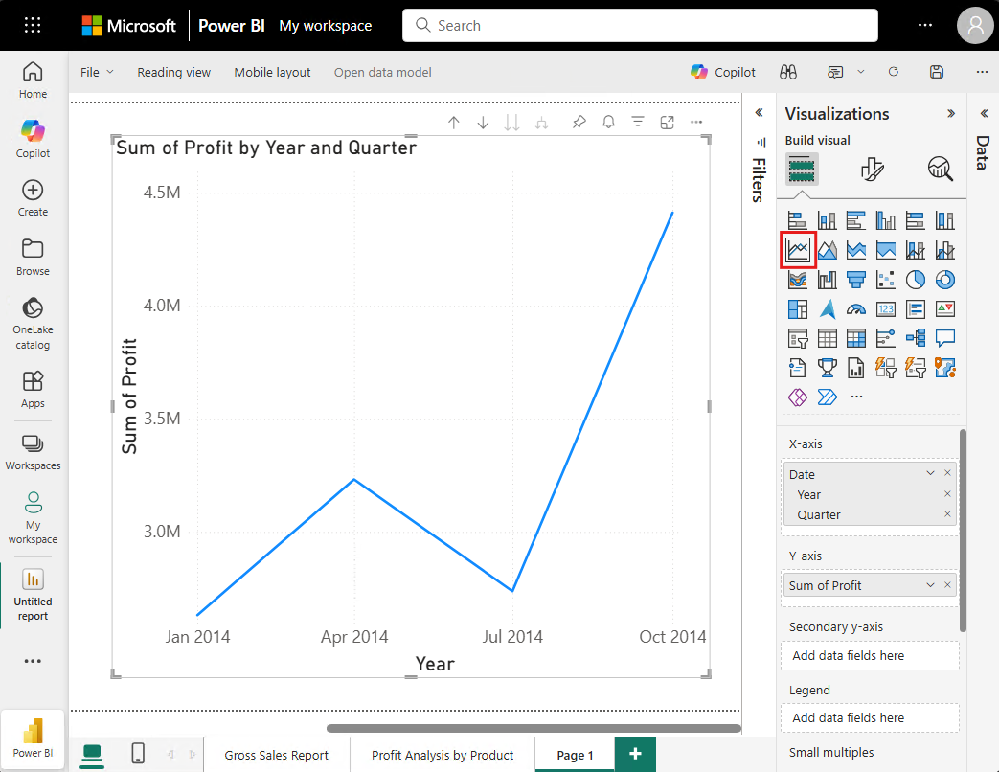Screen dimensions: 999x772
Task: Expand the Date field dropdown
Action: coord(929,473)
